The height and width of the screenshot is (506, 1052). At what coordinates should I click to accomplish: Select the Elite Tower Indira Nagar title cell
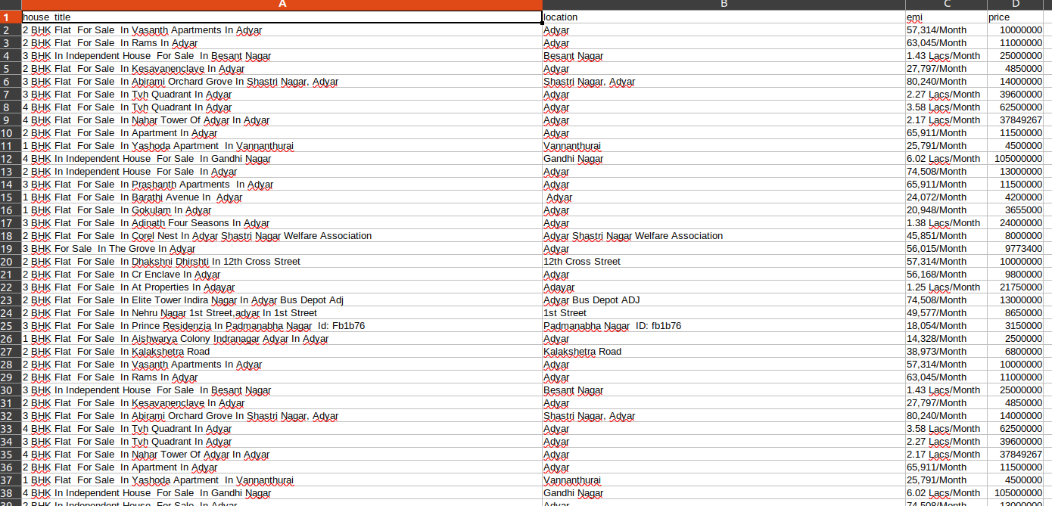click(x=282, y=300)
